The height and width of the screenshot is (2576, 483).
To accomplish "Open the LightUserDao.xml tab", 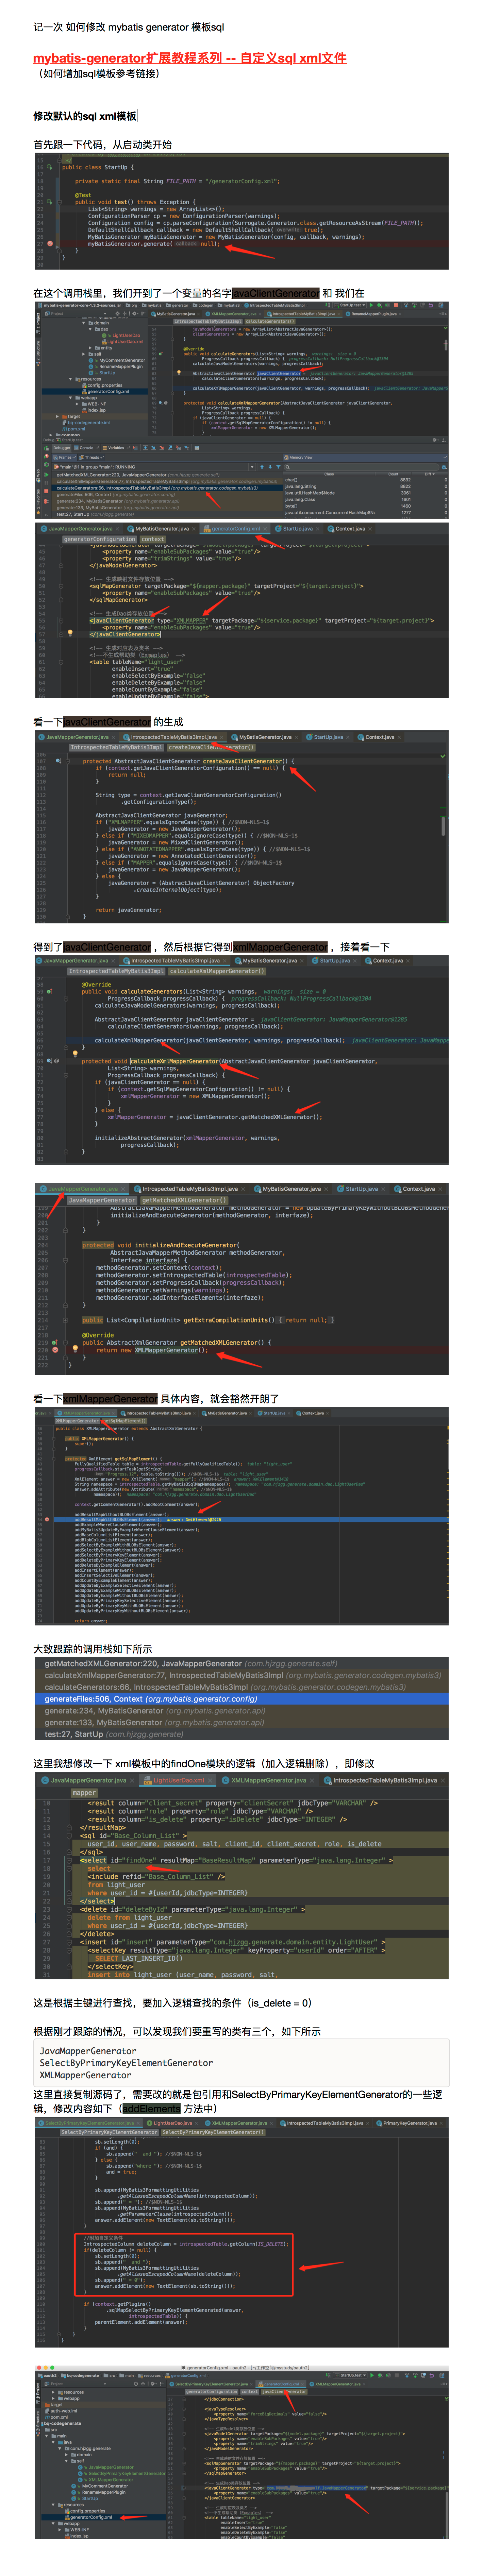I will (x=180, y=1780).
